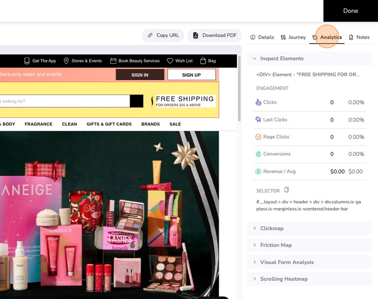This screenshot has width=378, height=299.
Task: Click the page preview vertical scrollbar
Action: pyautogui.click(x=239, y=89)
